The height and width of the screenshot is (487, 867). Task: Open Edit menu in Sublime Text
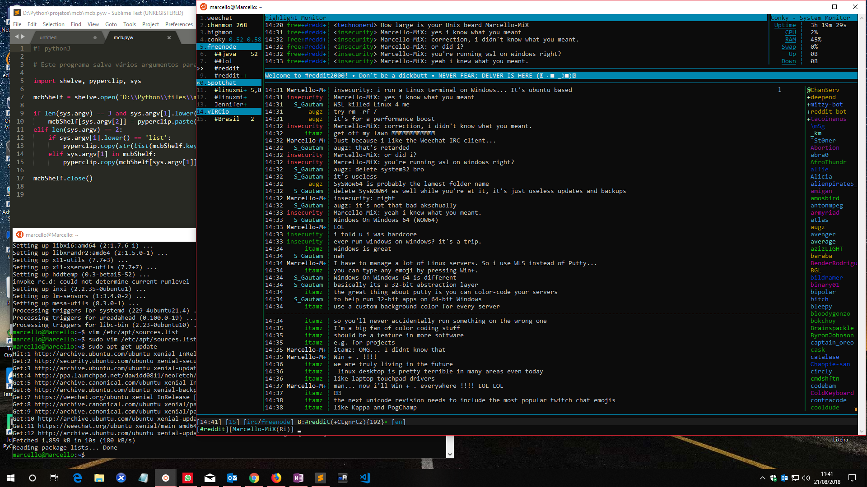32,24
